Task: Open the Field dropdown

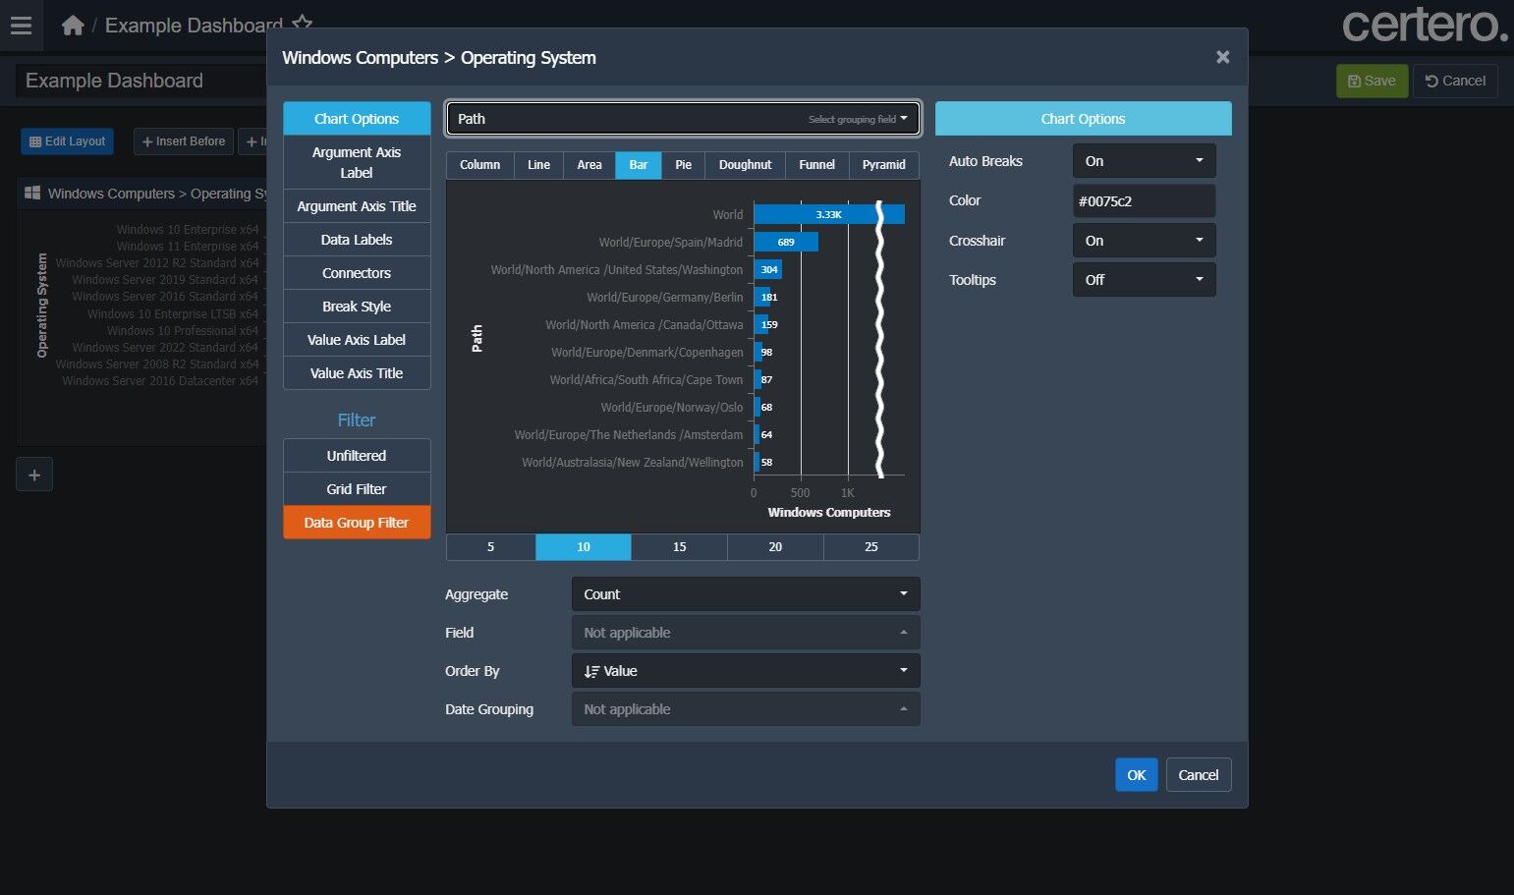Action: (x=746, y=633)
